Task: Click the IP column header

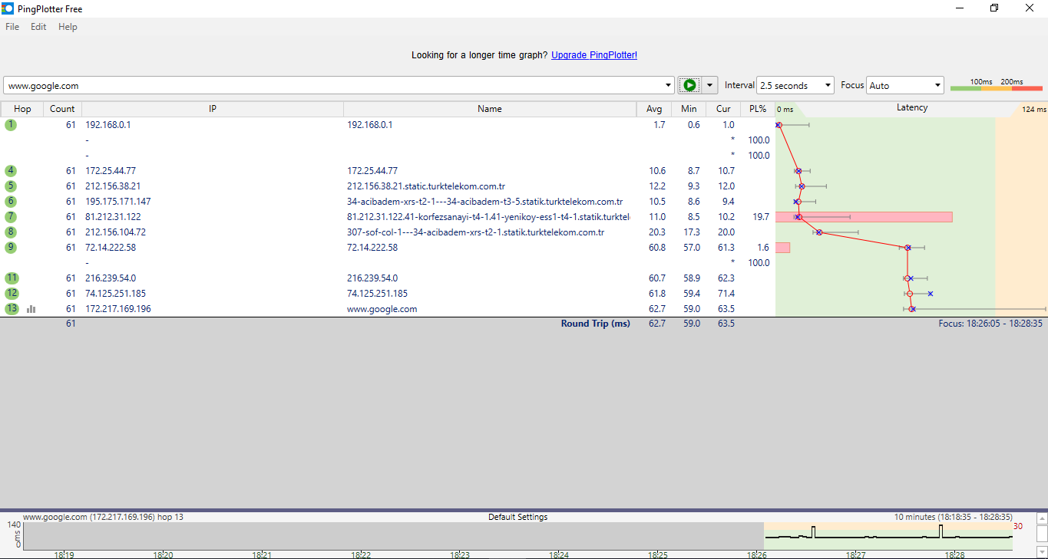Action: (213, 109)
